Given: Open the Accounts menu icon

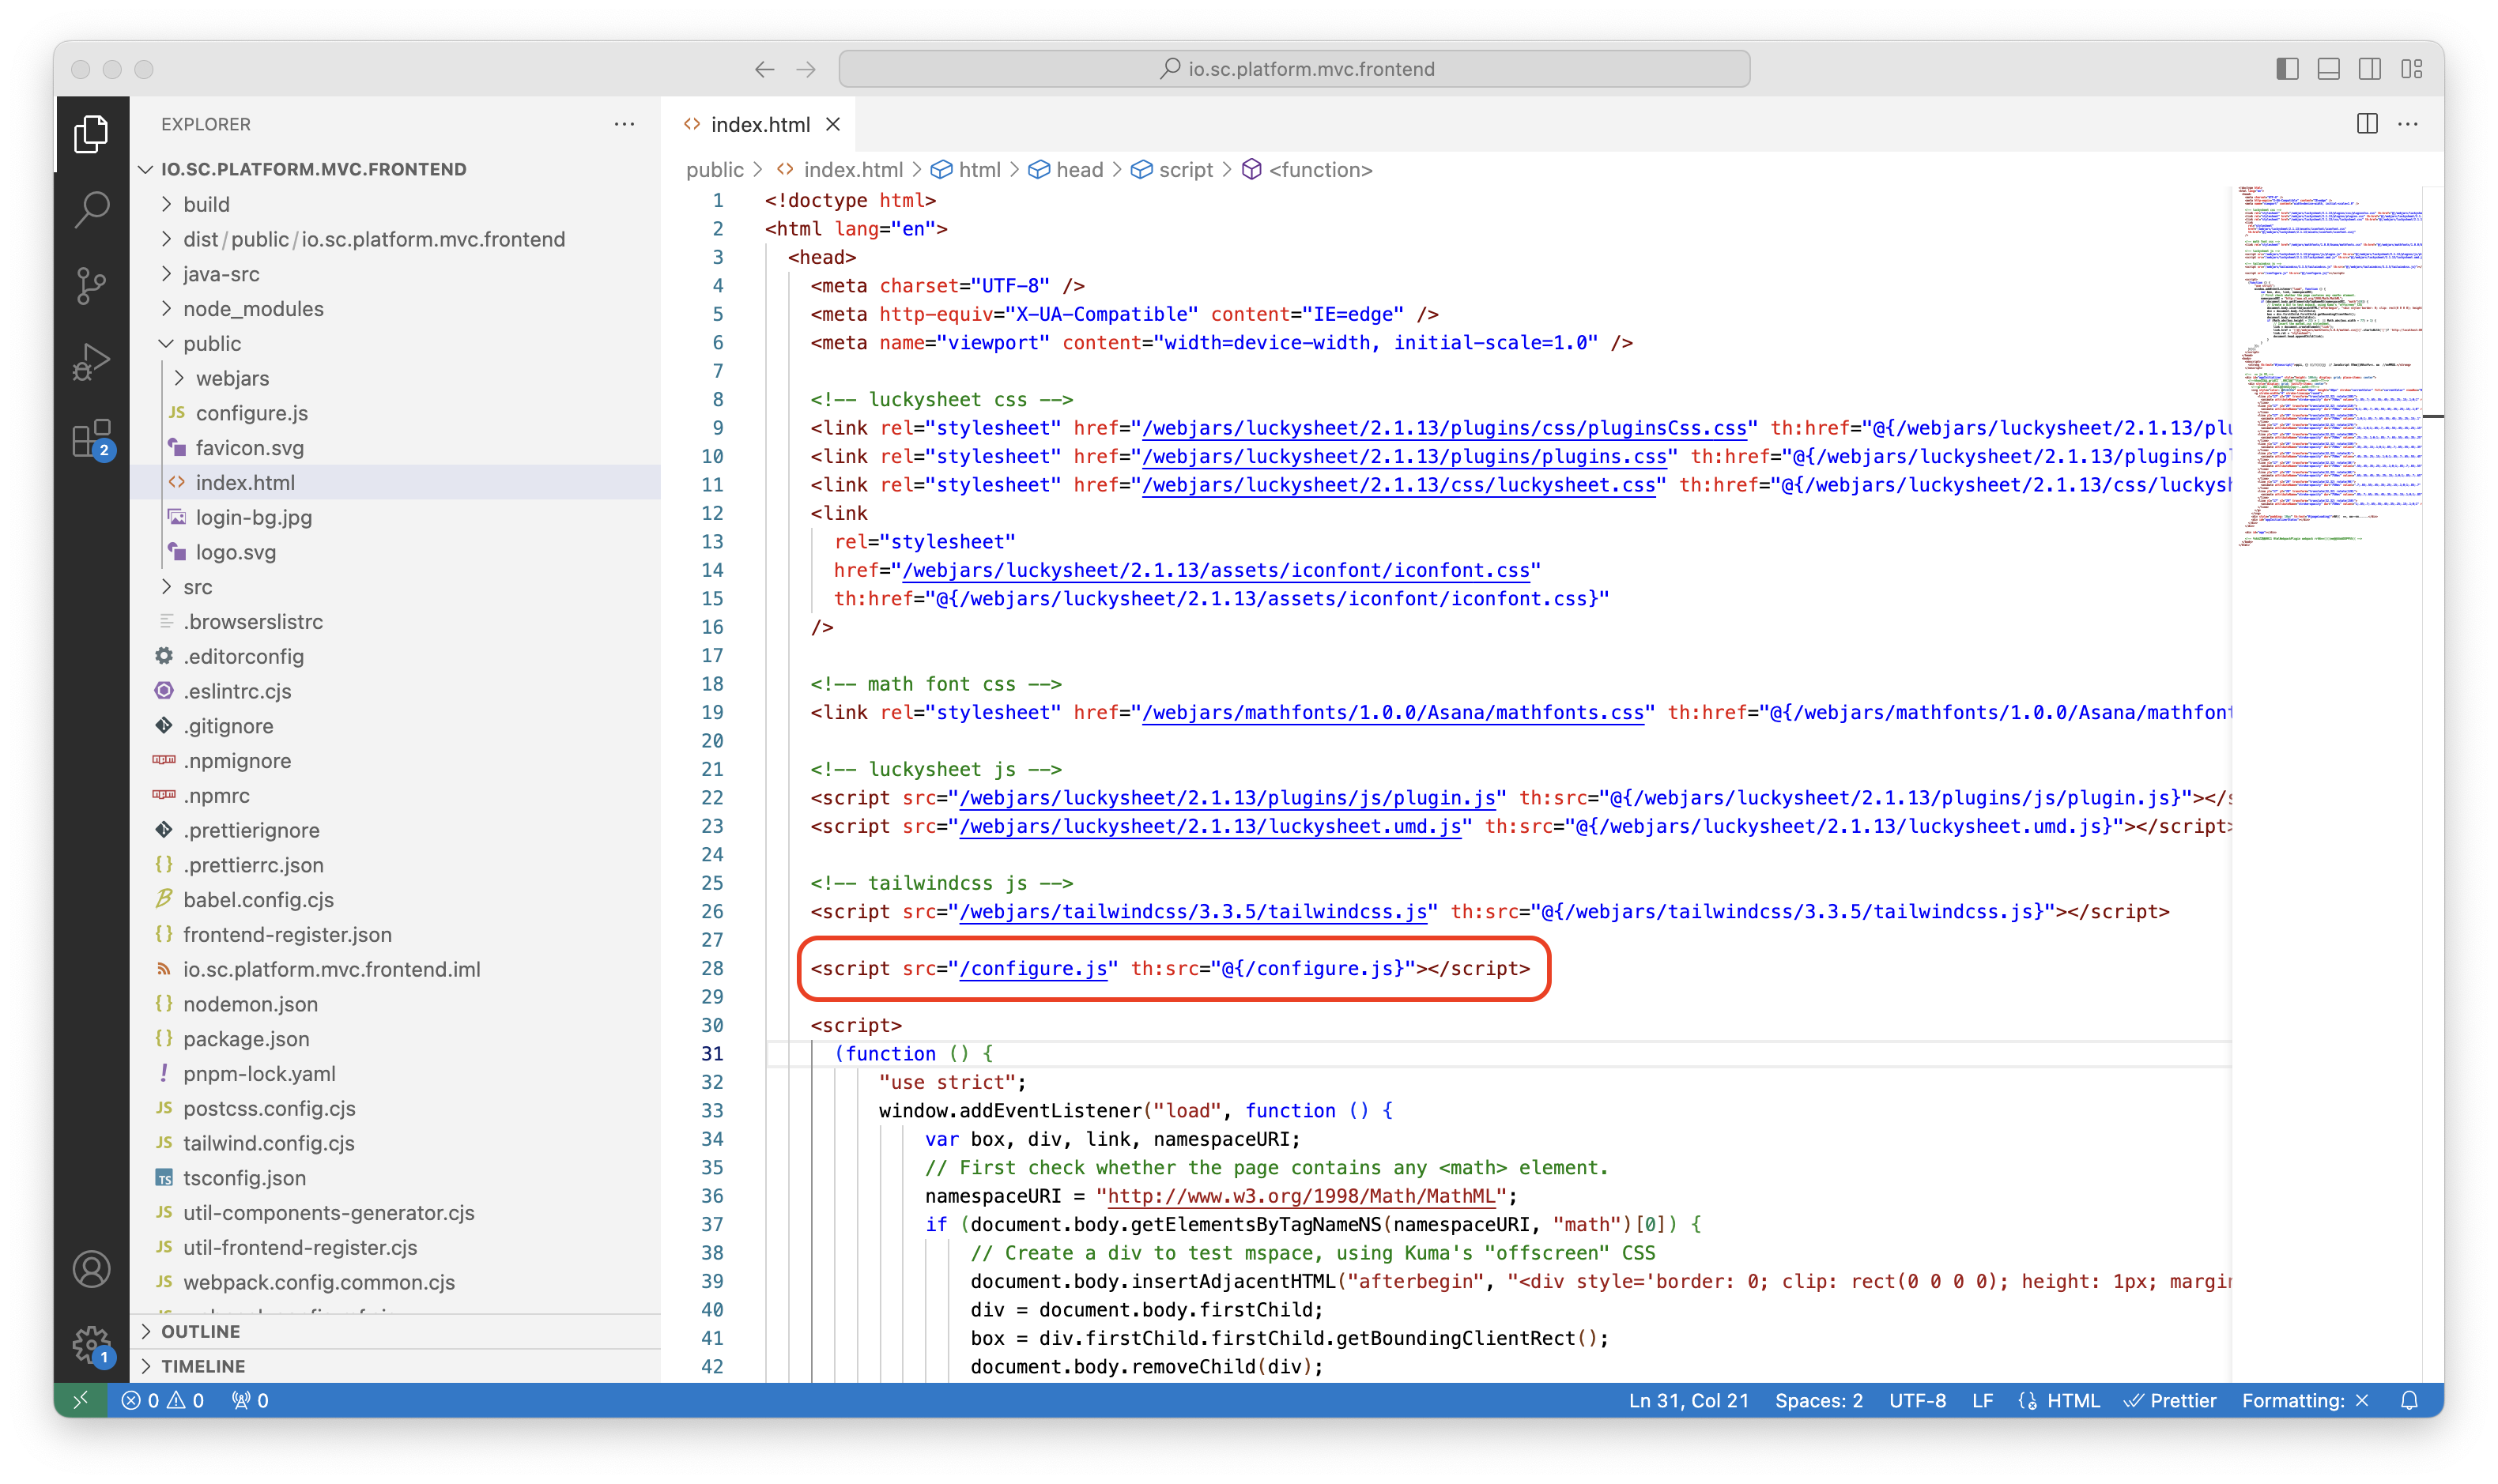Looking at the screenshot, I should click(91, 1269).
